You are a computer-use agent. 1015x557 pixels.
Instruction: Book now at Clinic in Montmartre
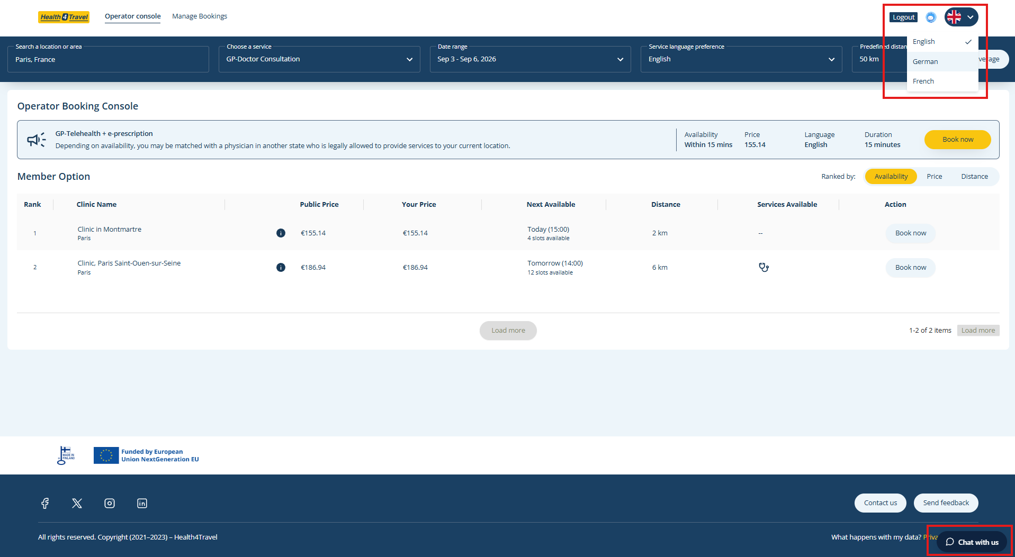tap(911, 233)
